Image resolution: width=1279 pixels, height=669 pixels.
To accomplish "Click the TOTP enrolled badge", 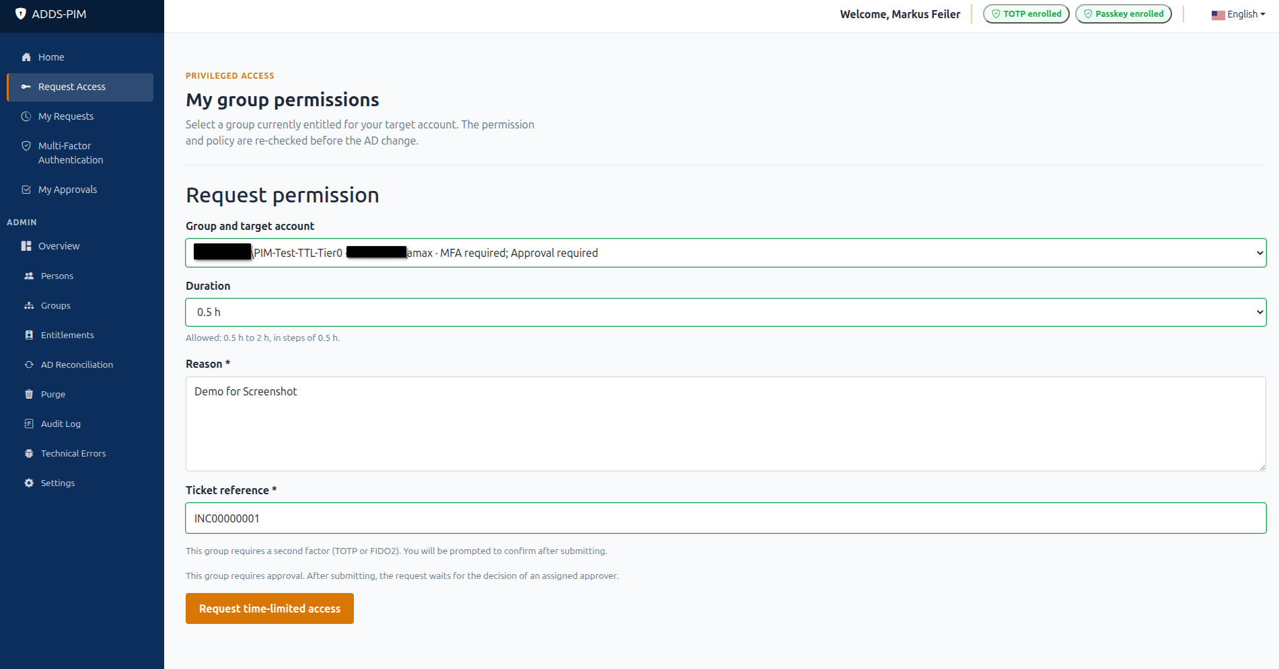I will pos(1026,13).
